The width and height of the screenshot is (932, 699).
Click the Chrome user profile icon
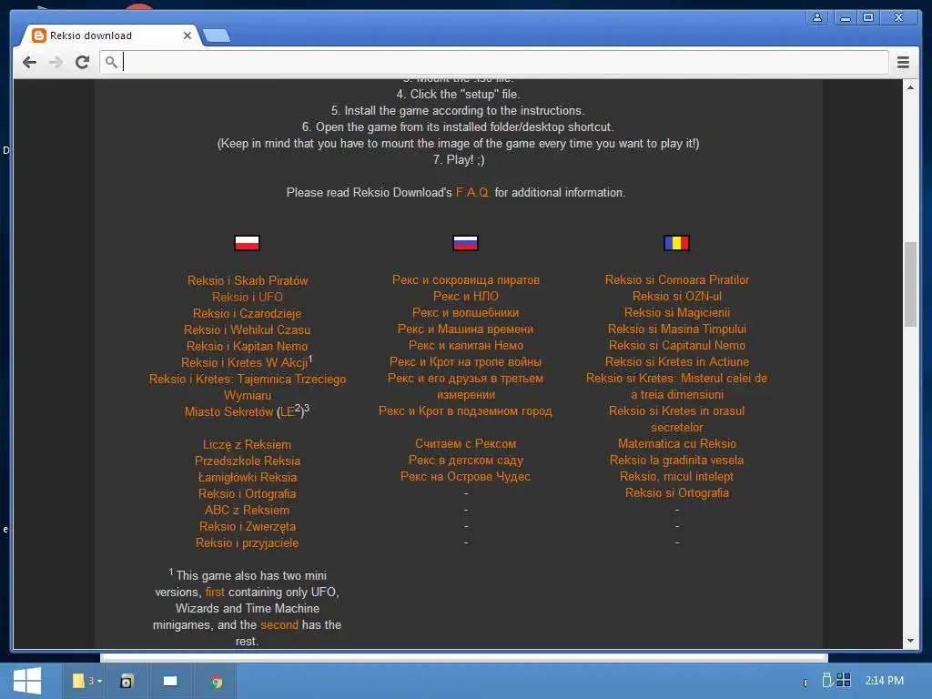pos(817,17)
